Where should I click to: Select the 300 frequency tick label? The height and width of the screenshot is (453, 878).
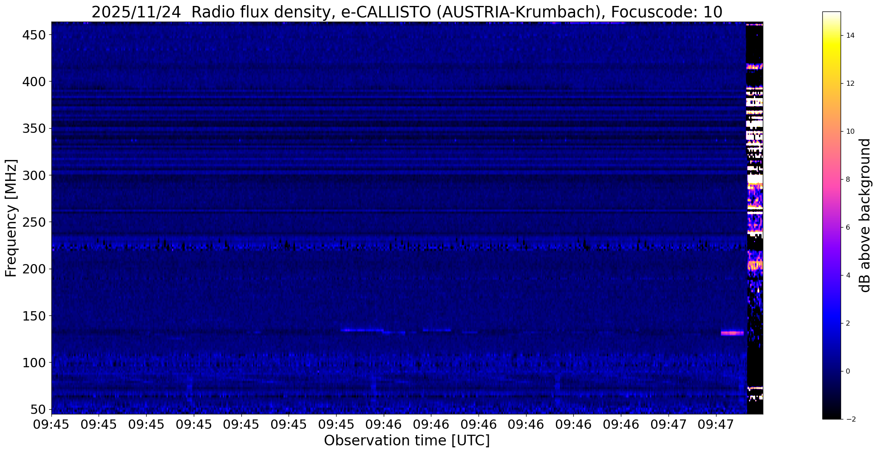[x=34, y=175]
